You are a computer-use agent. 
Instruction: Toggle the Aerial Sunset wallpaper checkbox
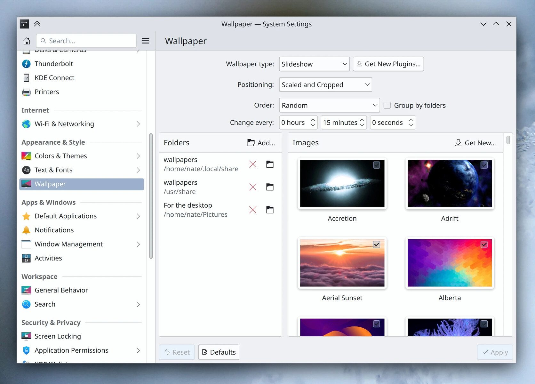[377, 244]
